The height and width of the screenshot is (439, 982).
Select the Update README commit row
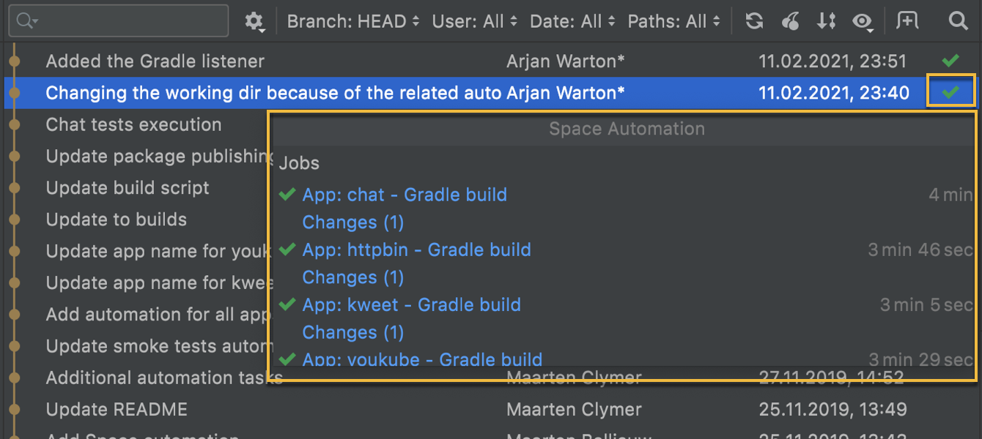click(x=117, y=409)
